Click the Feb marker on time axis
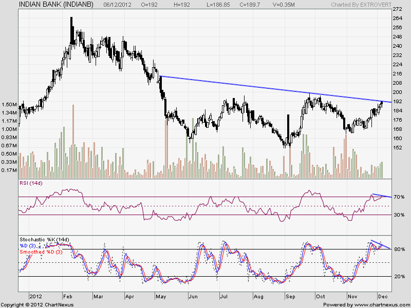 68,297
